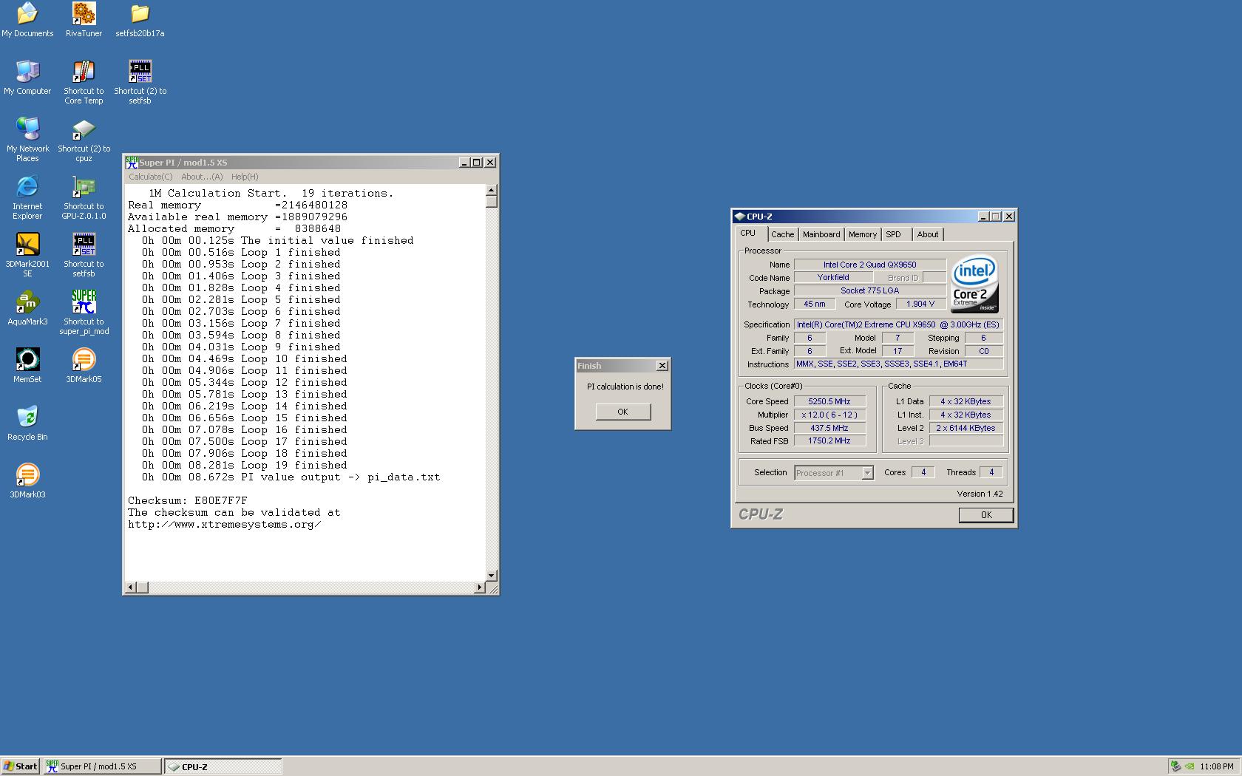Launch Shortcut to setfsb icon
This screenshot has width=1242, height=776.
(x=84, y=255)
